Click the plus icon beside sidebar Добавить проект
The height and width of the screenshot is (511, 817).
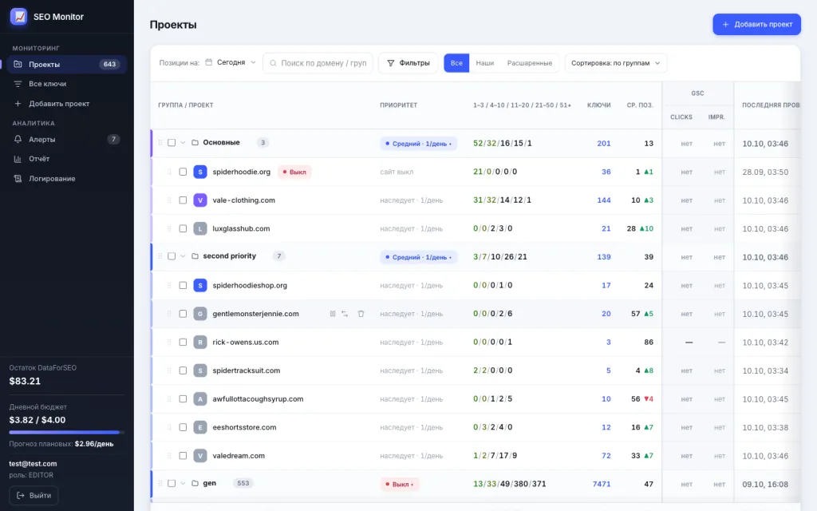[x=18, y=104]
